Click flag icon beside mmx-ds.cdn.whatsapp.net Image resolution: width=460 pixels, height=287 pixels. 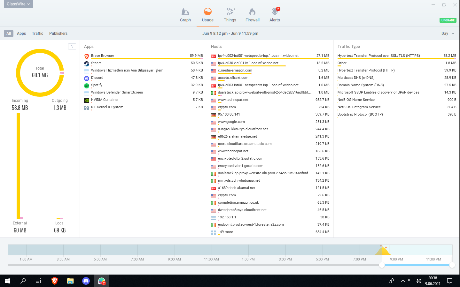click(214, 181)
